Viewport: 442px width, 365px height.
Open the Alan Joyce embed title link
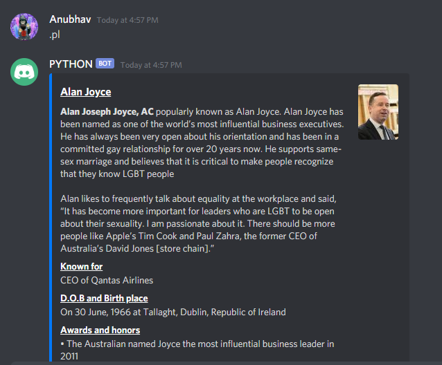click(x=86, y=92)
